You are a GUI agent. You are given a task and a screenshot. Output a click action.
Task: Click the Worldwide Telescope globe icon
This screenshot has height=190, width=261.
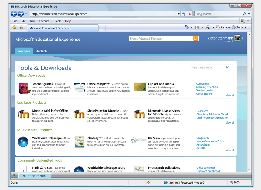click(23, 142)
